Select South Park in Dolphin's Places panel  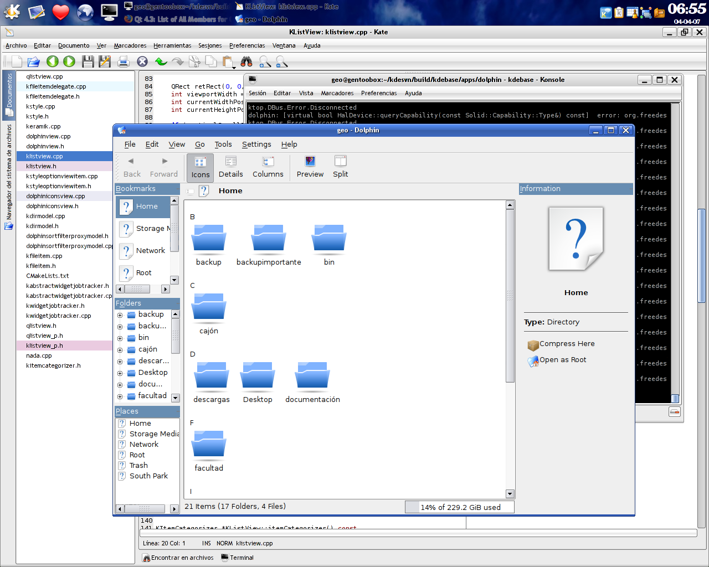pyautogui.click(x=148, y=476)
